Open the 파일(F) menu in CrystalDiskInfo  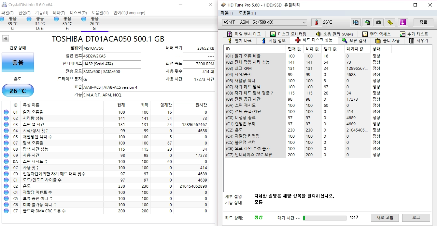coord(7,13)
